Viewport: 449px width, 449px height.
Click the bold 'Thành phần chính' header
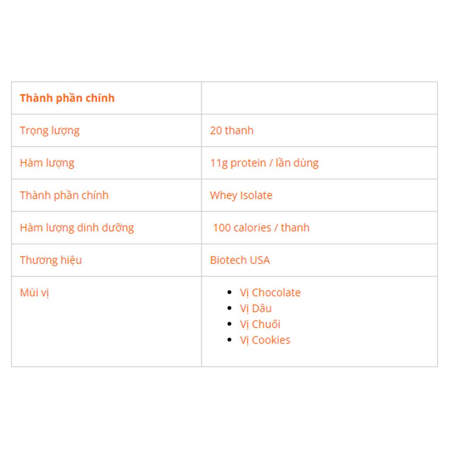67,98
